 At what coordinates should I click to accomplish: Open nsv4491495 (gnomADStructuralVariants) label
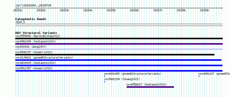point(133,74)
